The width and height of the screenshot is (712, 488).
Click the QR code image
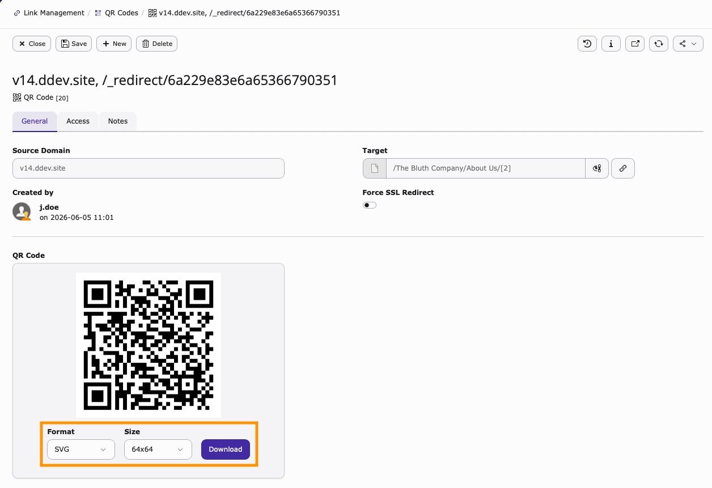click(x=149, y=345)
